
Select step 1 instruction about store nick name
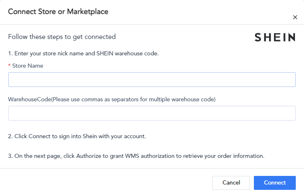pos(83,53)
